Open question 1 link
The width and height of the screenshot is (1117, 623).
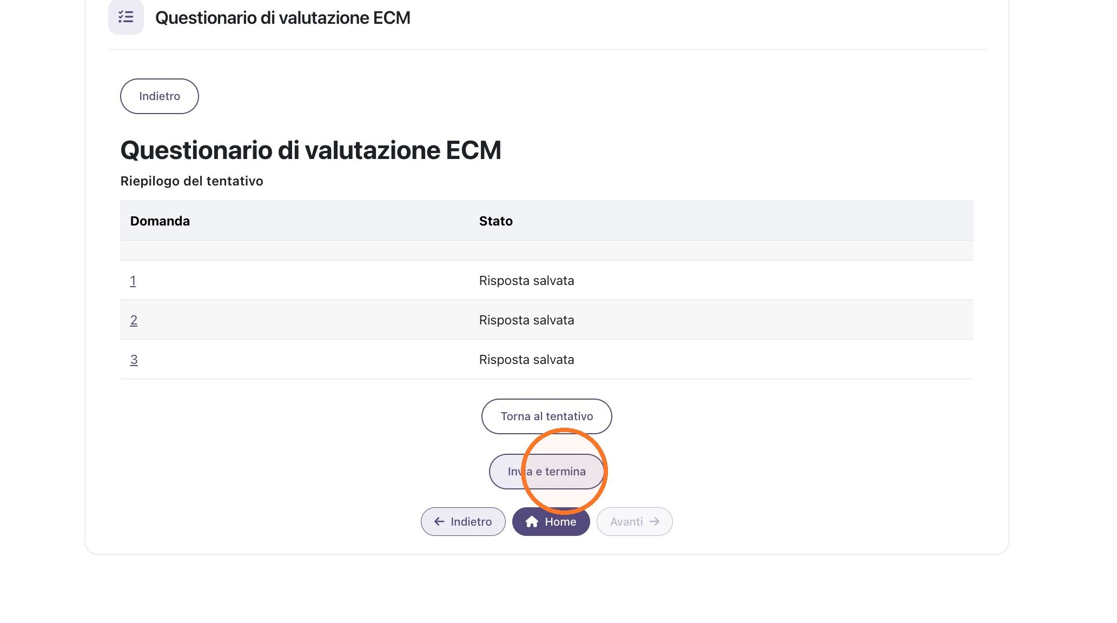pos(133,281)
